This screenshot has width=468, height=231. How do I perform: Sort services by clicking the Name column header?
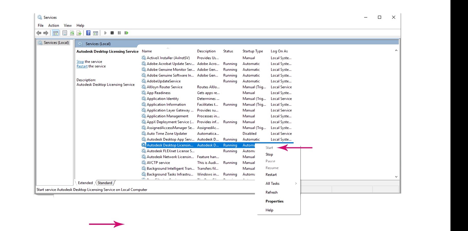[x=147, y=51]
